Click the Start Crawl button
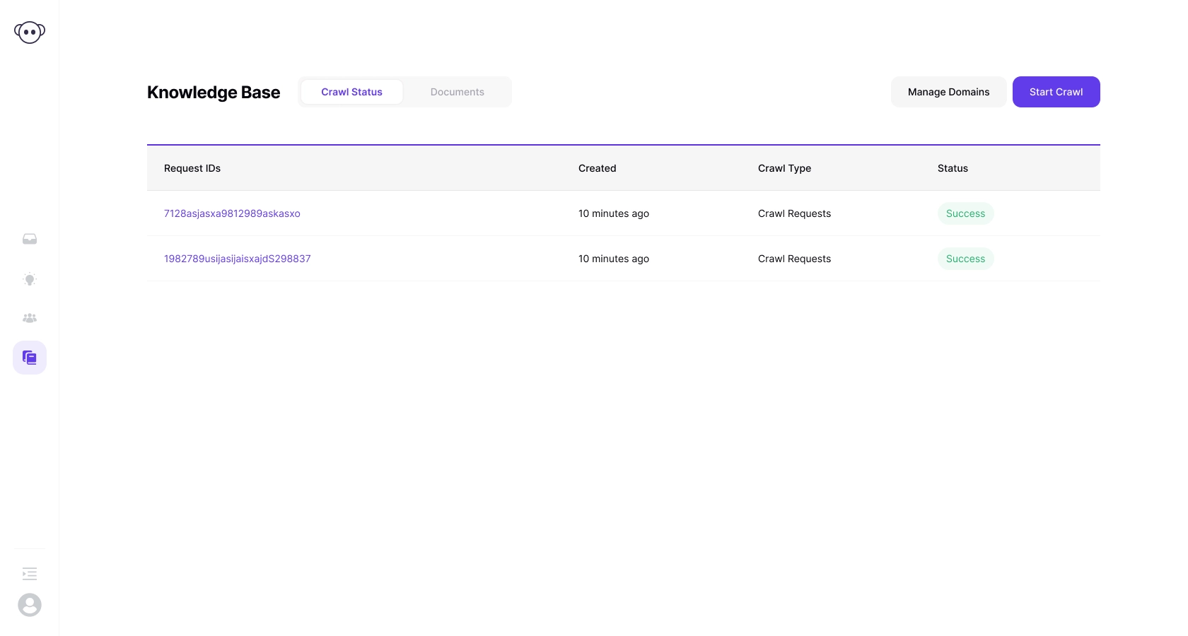1188x636 pixels. (x=1056, y=92)
